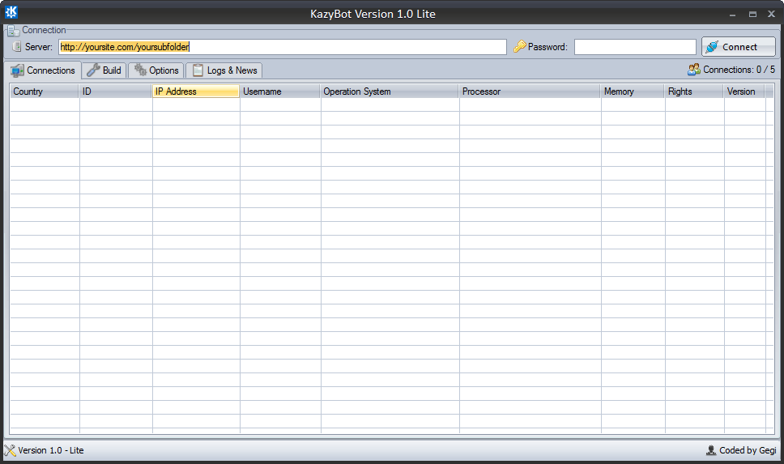Click the users icon beside Connections counter
The image size is (784, 464).
(694, 70)
